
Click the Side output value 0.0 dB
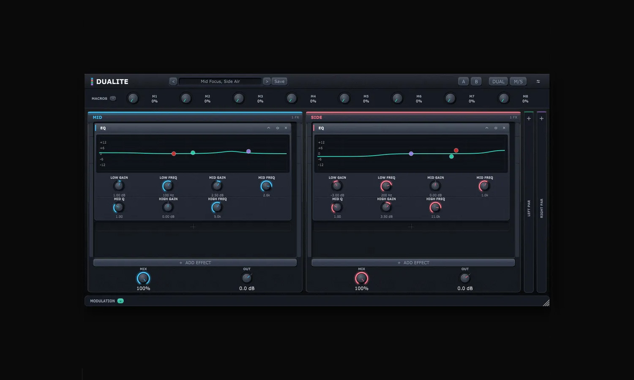point(465,288)
